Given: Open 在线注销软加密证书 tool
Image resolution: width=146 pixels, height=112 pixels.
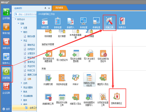Looking at the screenshot, I should (103, 56).
